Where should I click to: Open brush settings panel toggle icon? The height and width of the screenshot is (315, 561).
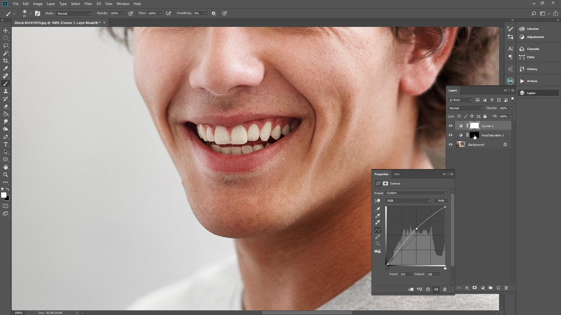pos(37,13)
